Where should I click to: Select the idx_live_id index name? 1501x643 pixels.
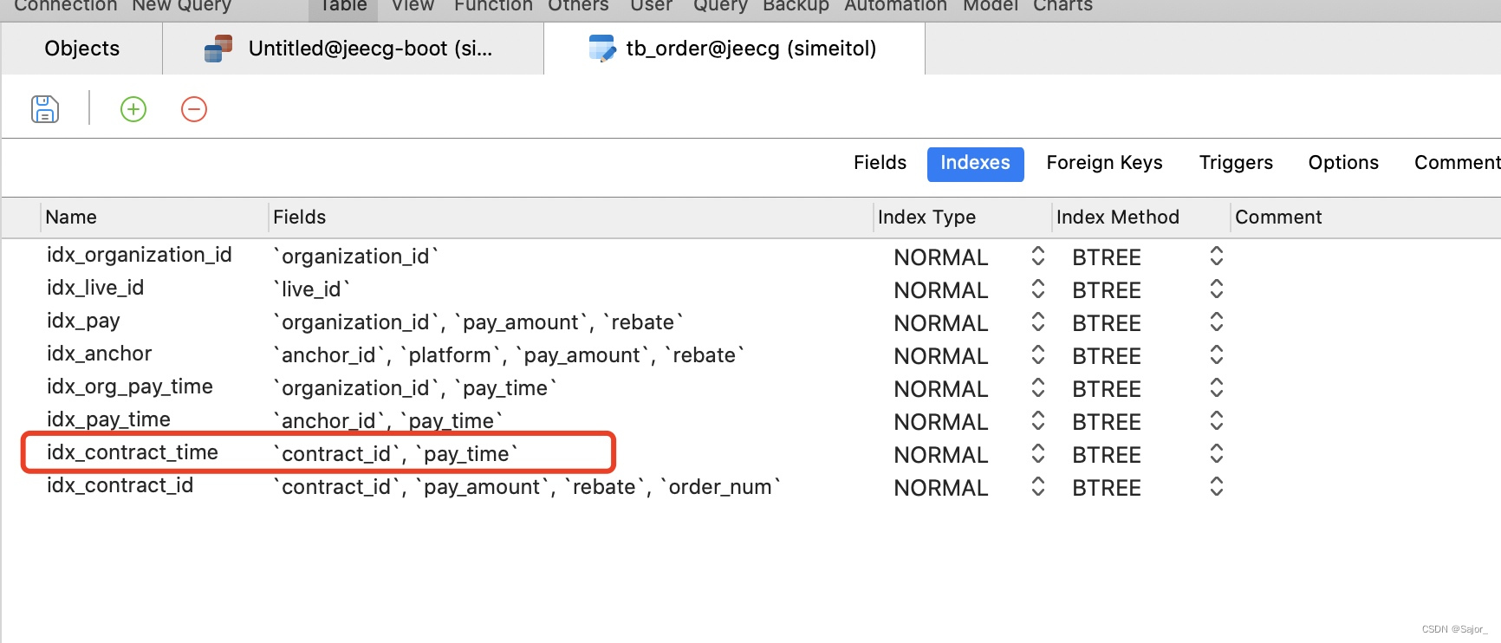pos(95,288)
